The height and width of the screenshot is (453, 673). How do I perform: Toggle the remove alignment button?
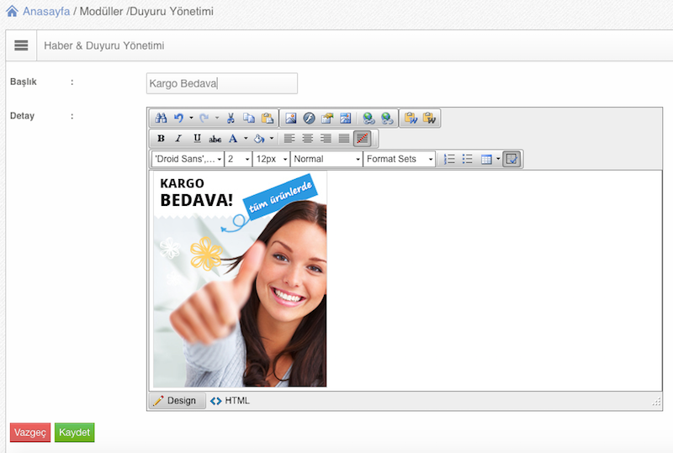[x=363, y=139]
